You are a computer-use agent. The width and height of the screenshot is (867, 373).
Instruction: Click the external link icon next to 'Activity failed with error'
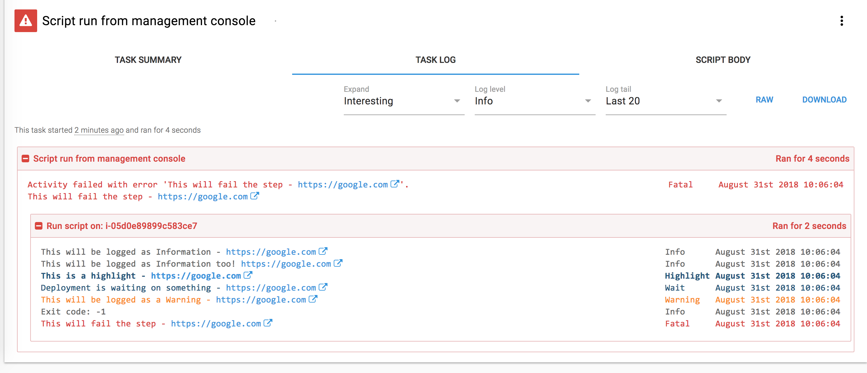(394, 184)
